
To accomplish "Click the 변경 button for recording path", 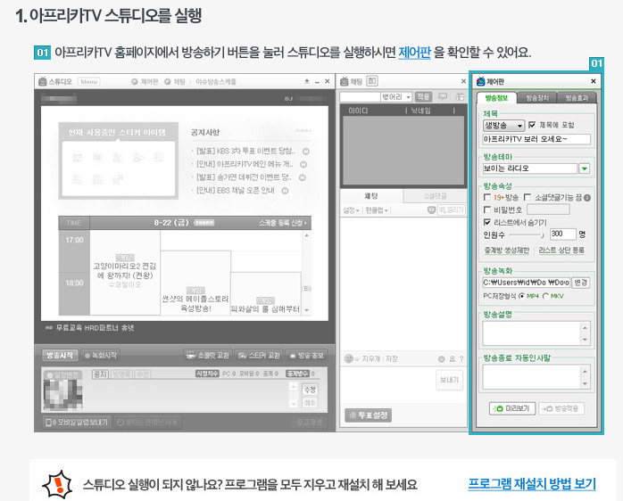I will pyautogui.click(x=580, y=283).
